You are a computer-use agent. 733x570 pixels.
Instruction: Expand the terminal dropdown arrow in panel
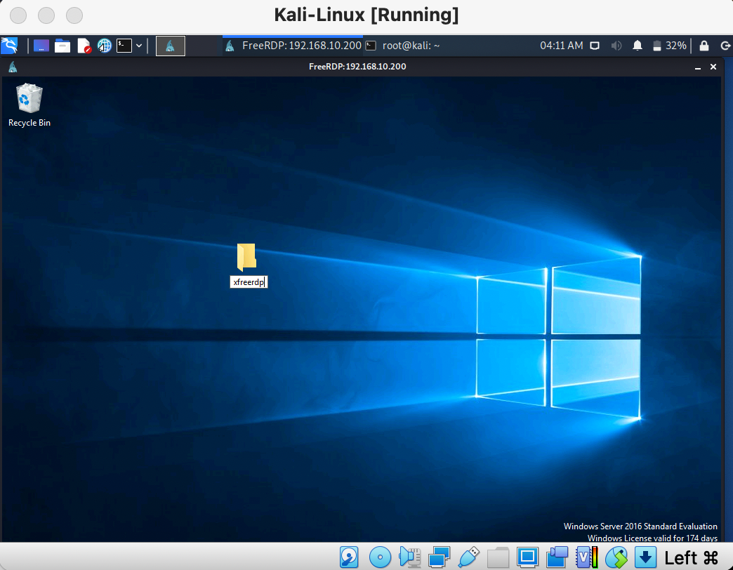coord(139,46)
